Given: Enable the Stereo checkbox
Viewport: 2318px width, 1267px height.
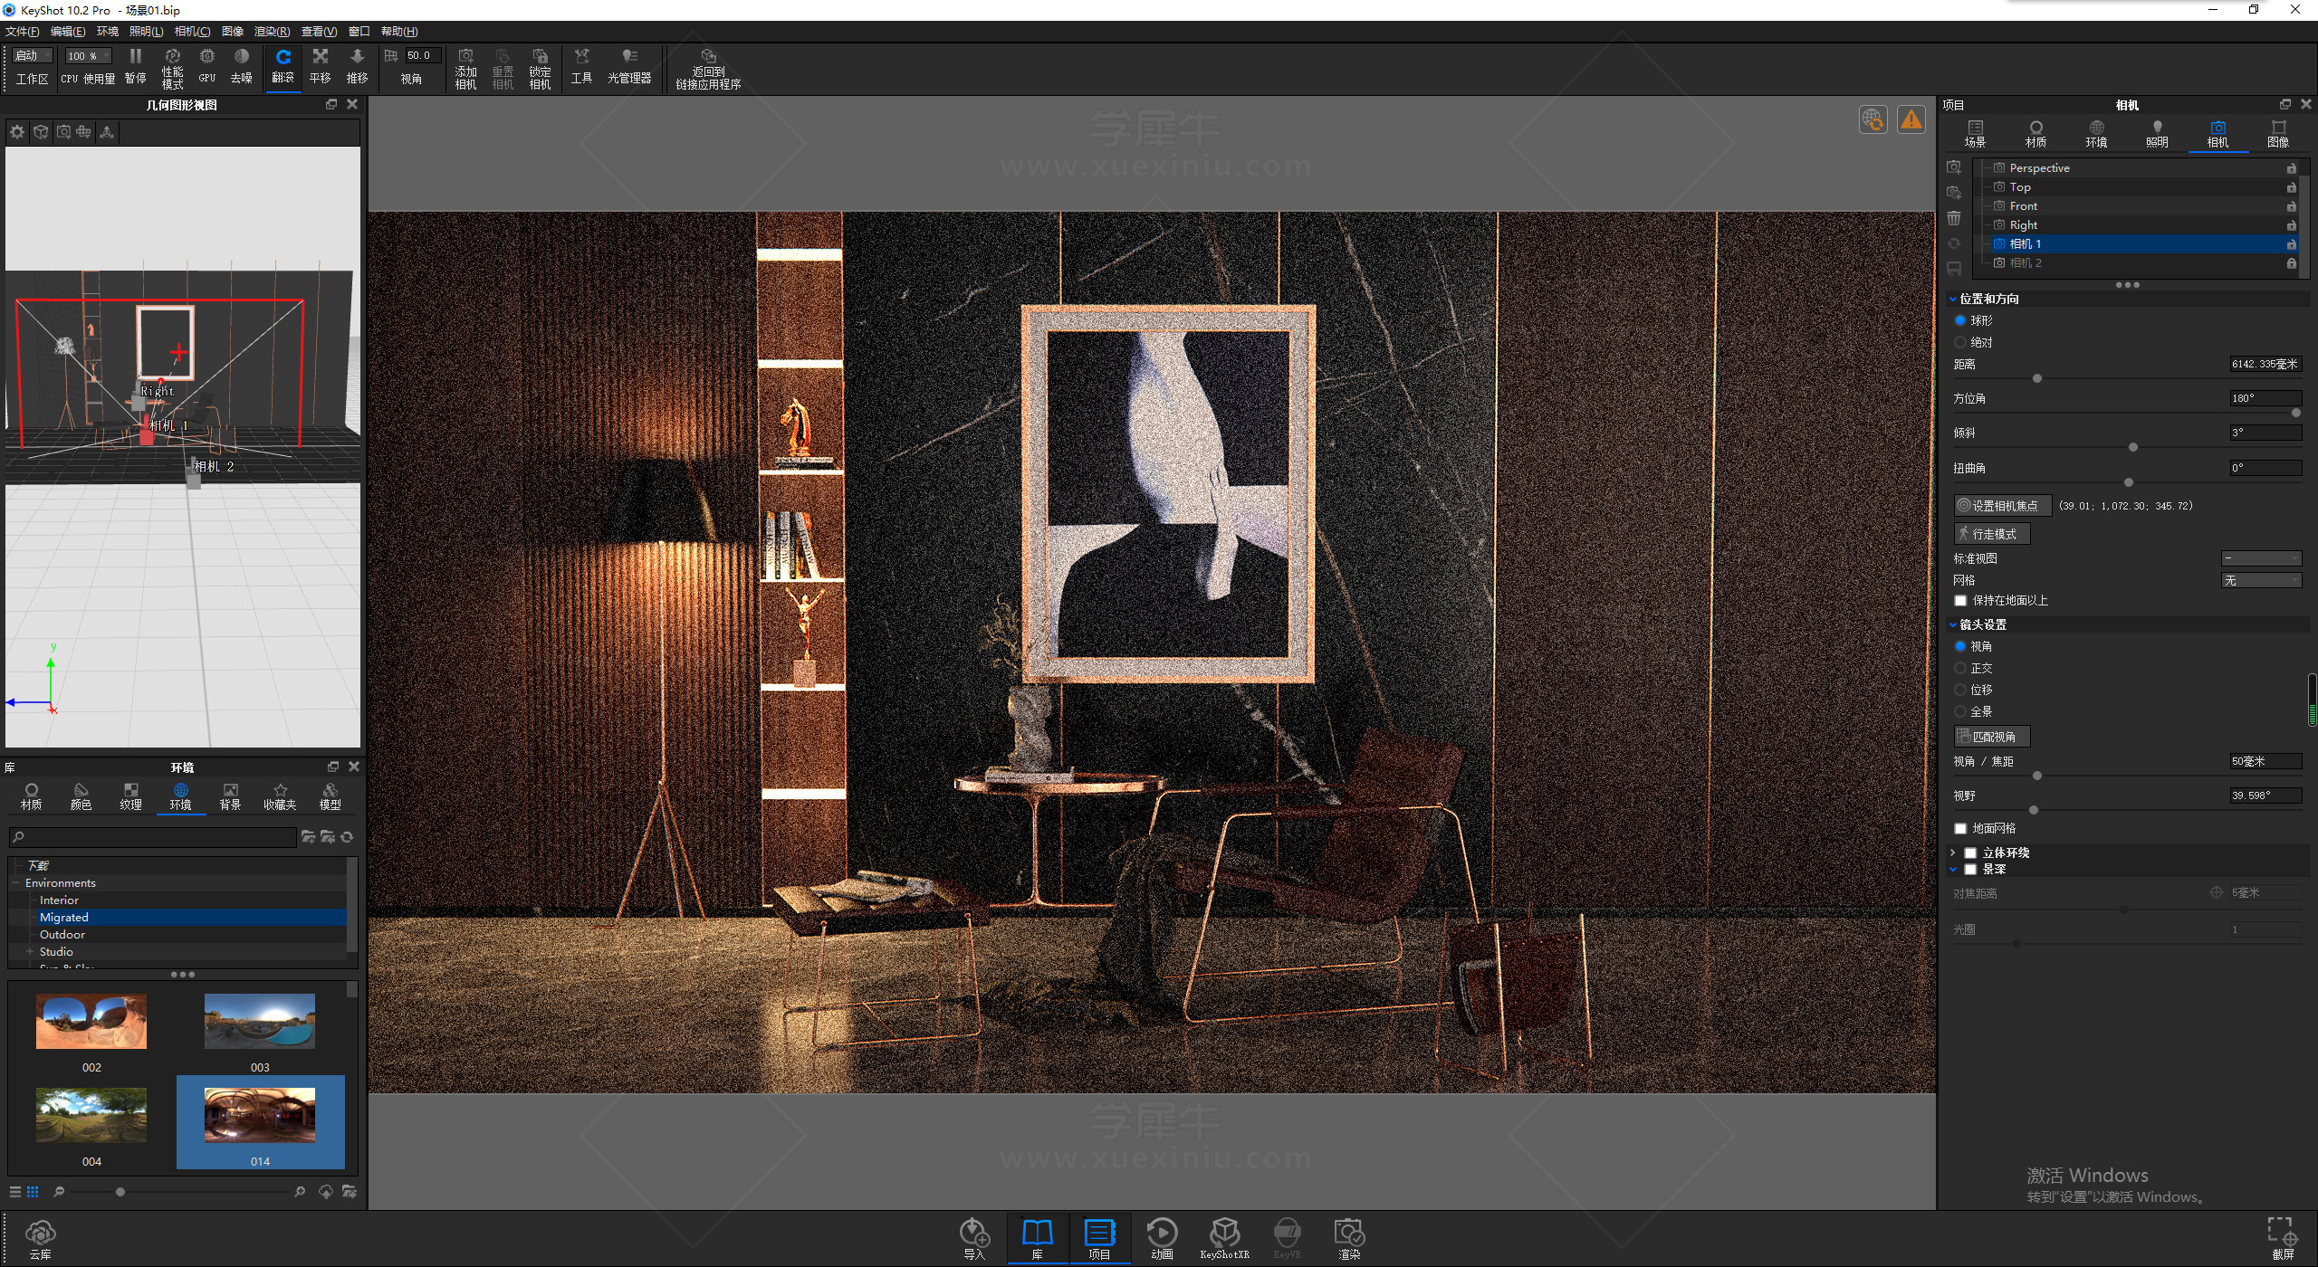Looking at the screenshot, I should coord(1970,853).
